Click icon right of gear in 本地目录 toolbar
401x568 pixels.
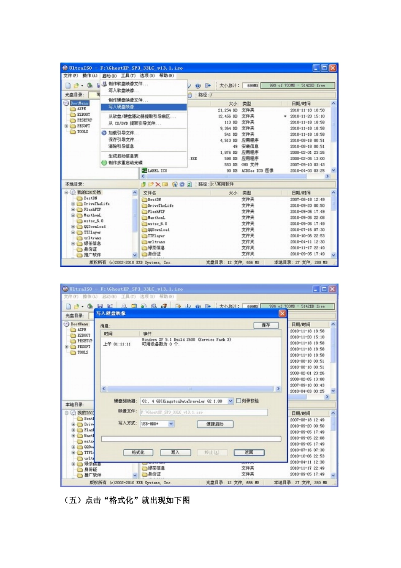click(x=190, y=184)
